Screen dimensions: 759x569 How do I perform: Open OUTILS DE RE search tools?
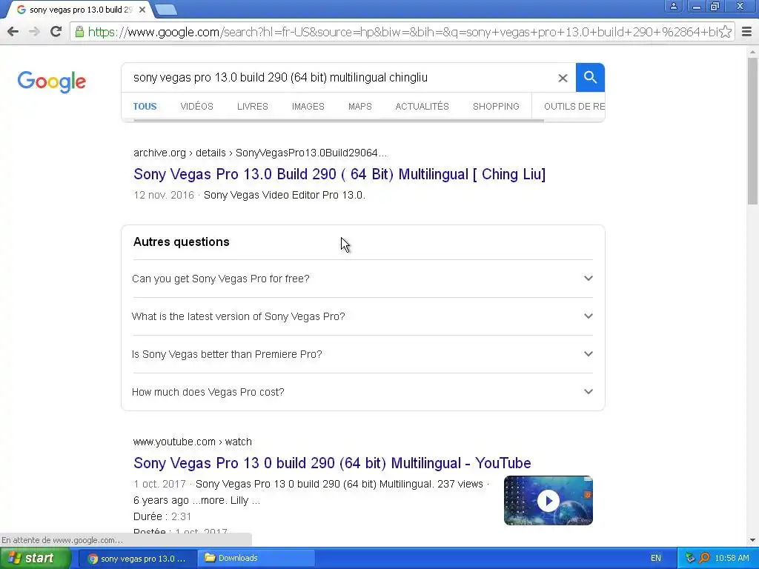point(574,107)
